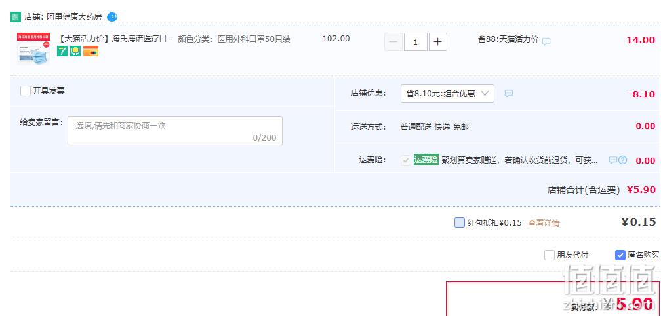The height and width of the screenshot is (316, 661).
Task: Click the quantity input field showing 1
Action: 416,42
